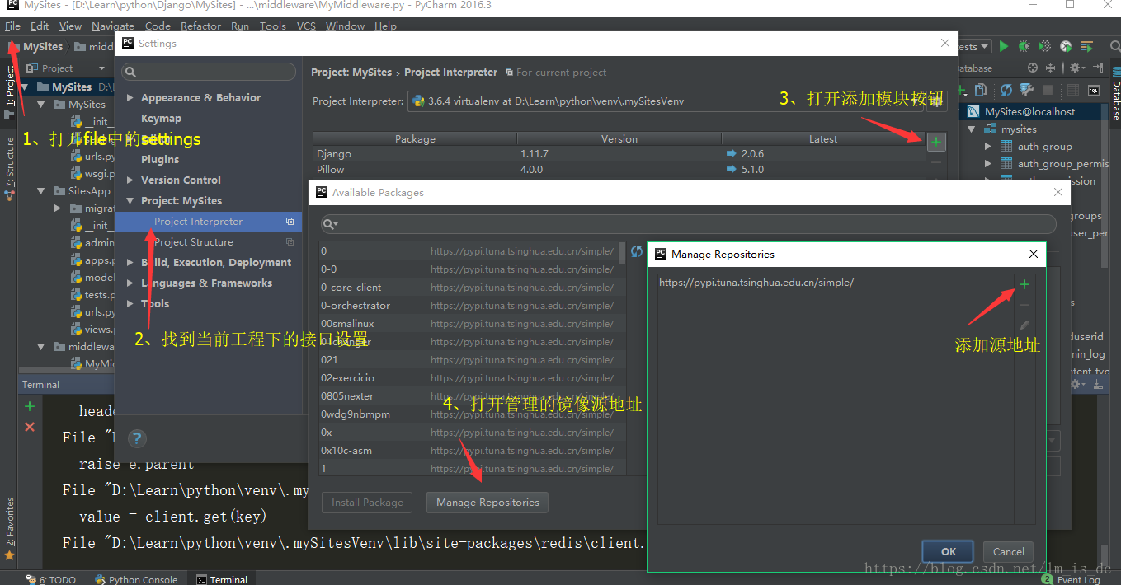Screen dimensions: 1121x585
Task: Collapse the SitesApp folder in project tree
Action: click(40, 191)
